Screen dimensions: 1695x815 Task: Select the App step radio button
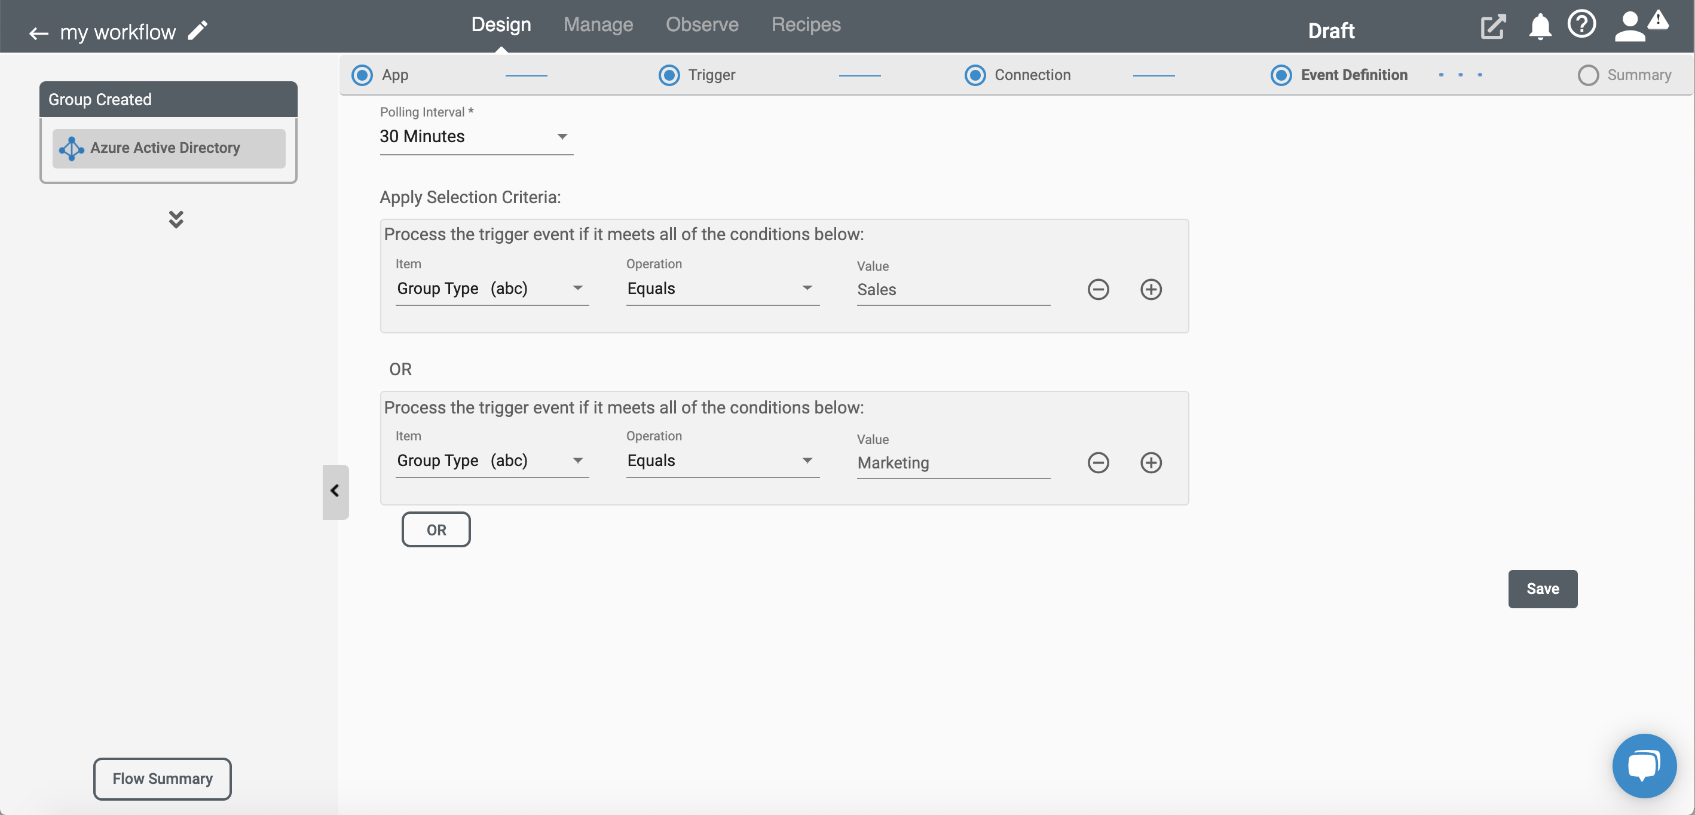pos(362,75)
